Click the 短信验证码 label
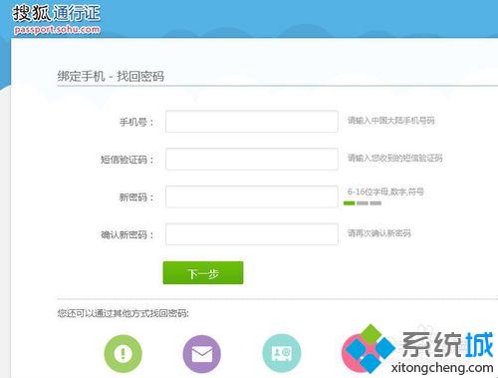This screenshot has height=378, width=498. coord(127,160)
